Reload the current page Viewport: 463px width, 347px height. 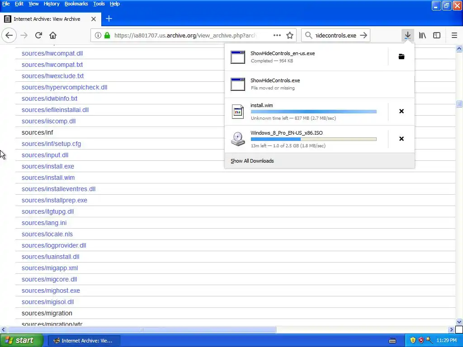(x=38, y=35)
